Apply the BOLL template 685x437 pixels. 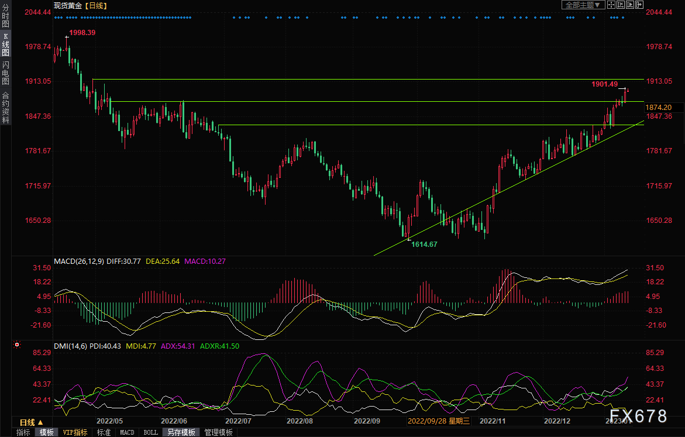151,432
